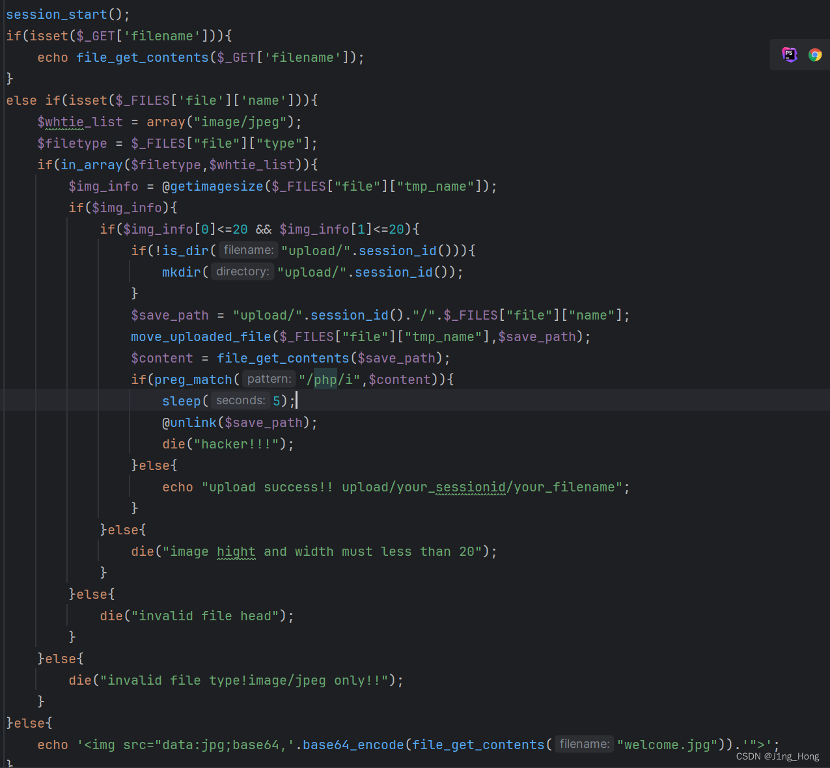
Task: Click the 'filename:' inlay hint beside is_dir
Action: click(247, 250)
